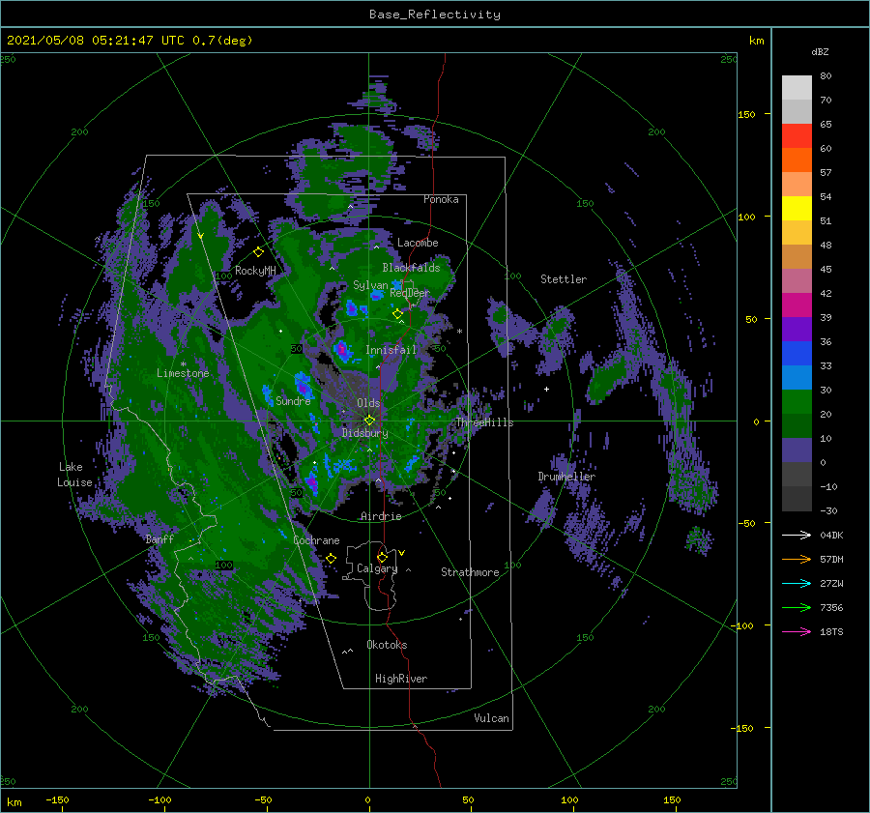Click the 80 value on dBZ scale
This screenshot has height=813, width=870.
pyautogui.click(x=826, y=75)
